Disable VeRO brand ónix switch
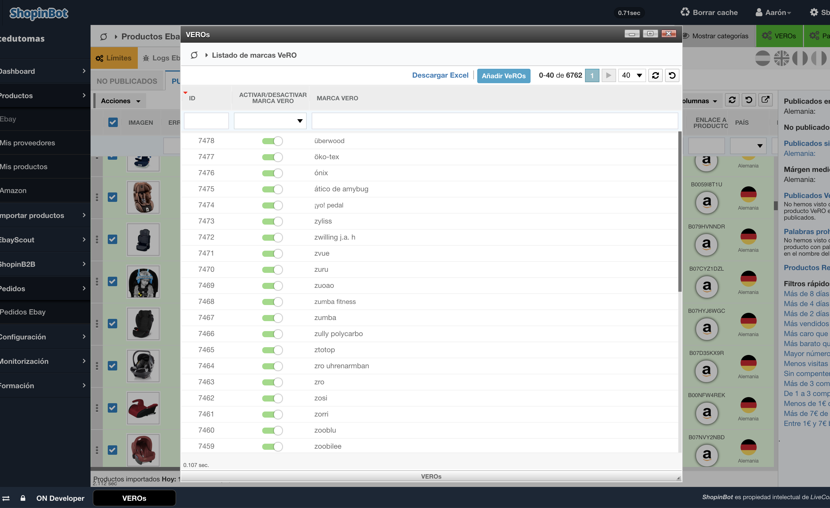Viewport: 830px width, 508px height. [272, 173]
